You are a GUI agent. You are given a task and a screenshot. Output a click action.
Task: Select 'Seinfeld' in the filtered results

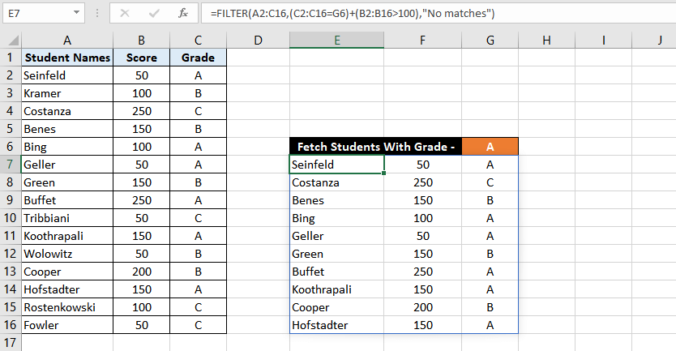pos(336,165)
